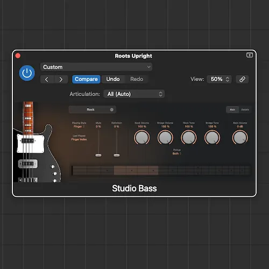
Task: Click the Main Volume 0 dB value
Action: [x=240, y=126]
